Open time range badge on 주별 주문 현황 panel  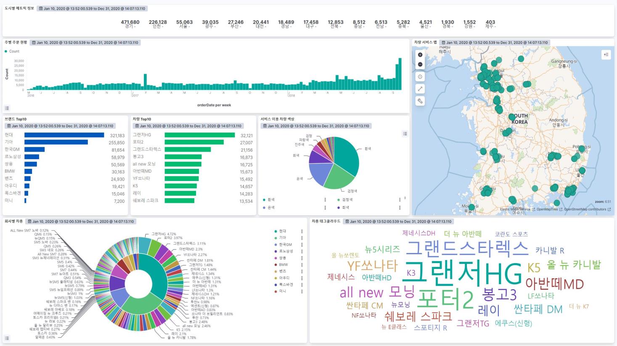(x=85, y=43)
